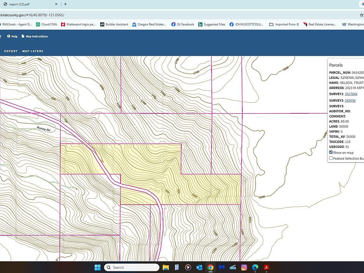Click ACRES value 80.00
This screenshot has height=273, width=364.
click(x=345, y=121)
